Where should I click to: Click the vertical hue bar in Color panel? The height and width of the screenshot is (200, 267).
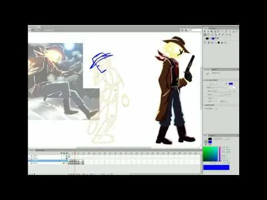pos(220,154)
